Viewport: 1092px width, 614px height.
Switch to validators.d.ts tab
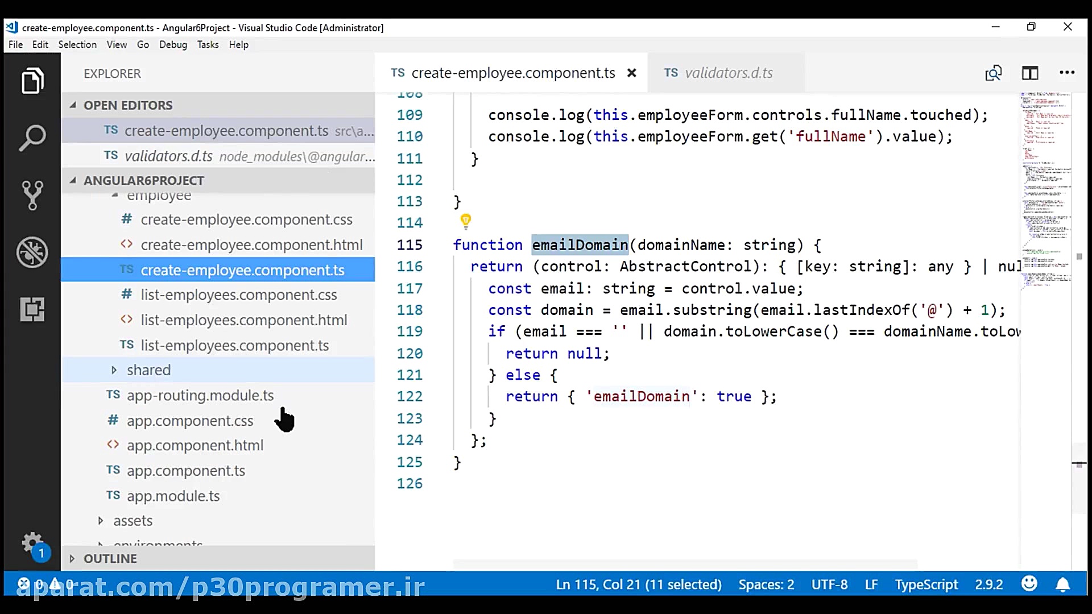[x=728, y=73]
